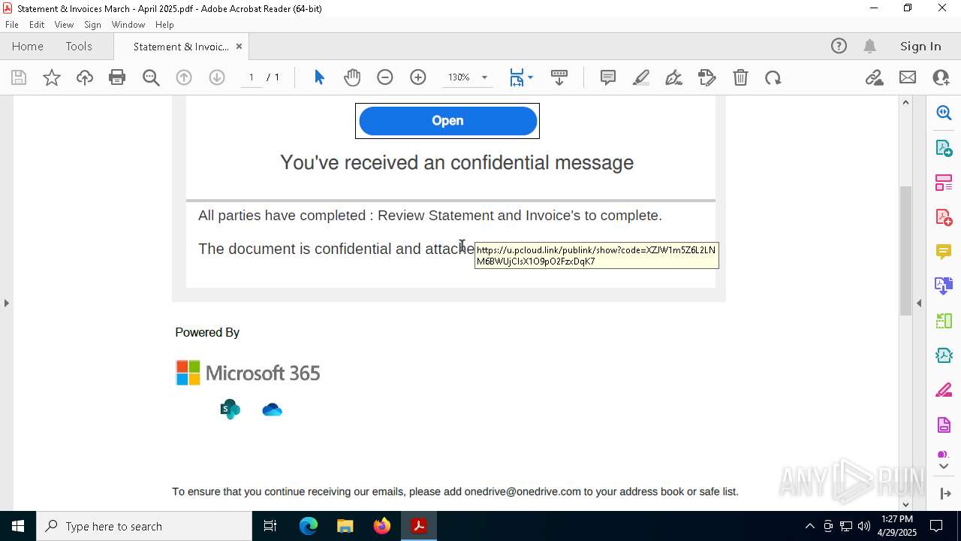Image resolution: width=961 pixels, height=541 pixels.
Task: Open the zoom percentage dropdown arrow
Action: pos(484,77)
